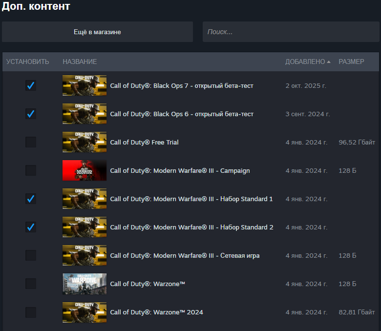Uncheck install for Black Ops 7 open beta
The height and width of the screenshot is (331, 381).
pos(31,85)
